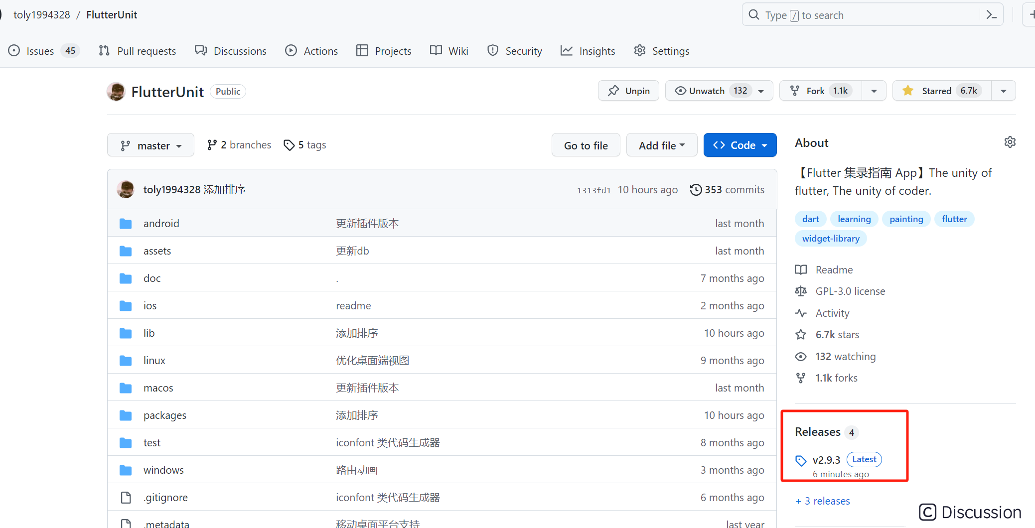Open the Code dropdown

(x=740, y=145)
